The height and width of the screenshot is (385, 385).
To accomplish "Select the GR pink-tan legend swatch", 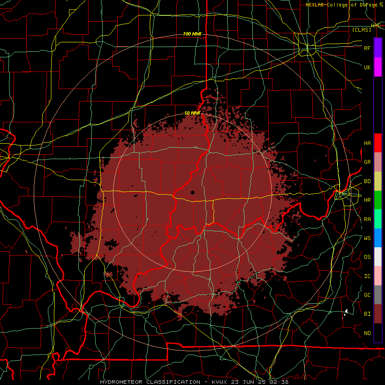I will 378,162.
